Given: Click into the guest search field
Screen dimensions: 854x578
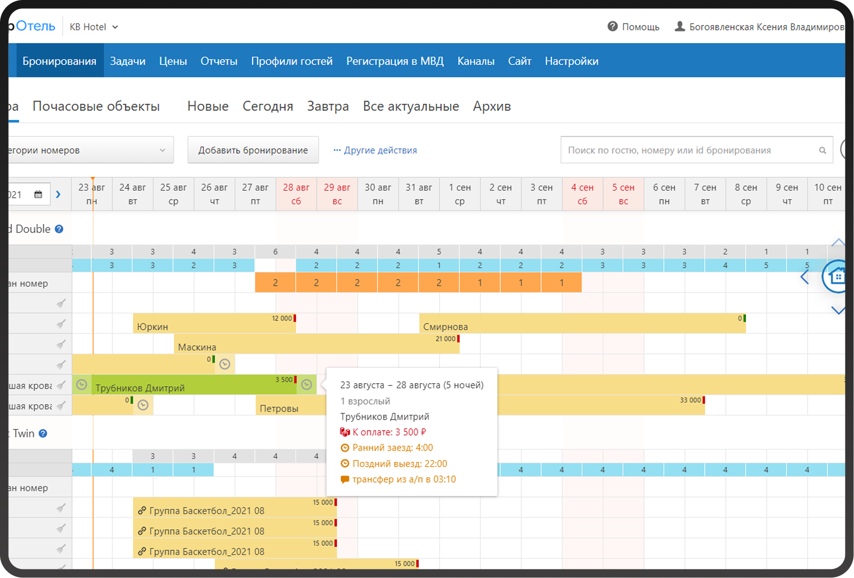Looking at the screenshot, I should tap(691, 150).
